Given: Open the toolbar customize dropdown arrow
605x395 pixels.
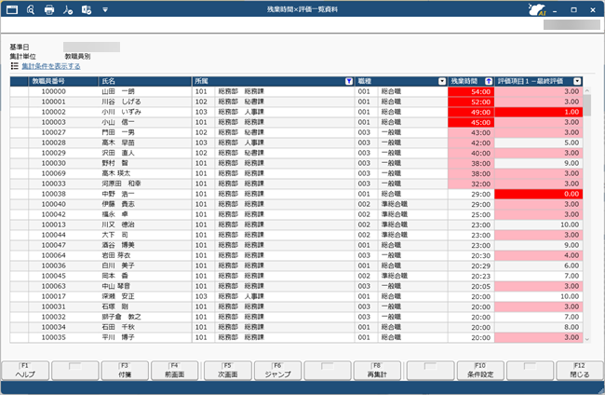Looking at the screenshot, I should click(x=105, y=10).
